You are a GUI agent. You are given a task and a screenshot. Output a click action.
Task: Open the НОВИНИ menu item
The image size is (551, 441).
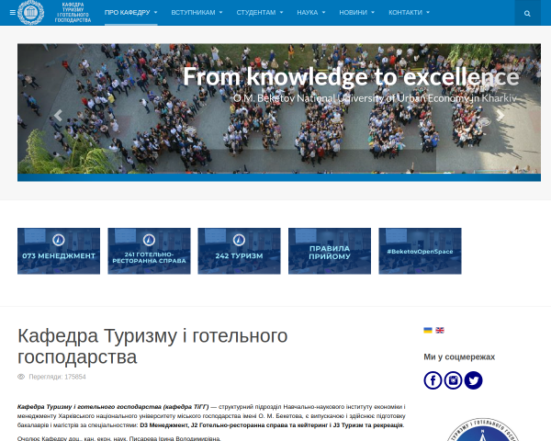354,12
